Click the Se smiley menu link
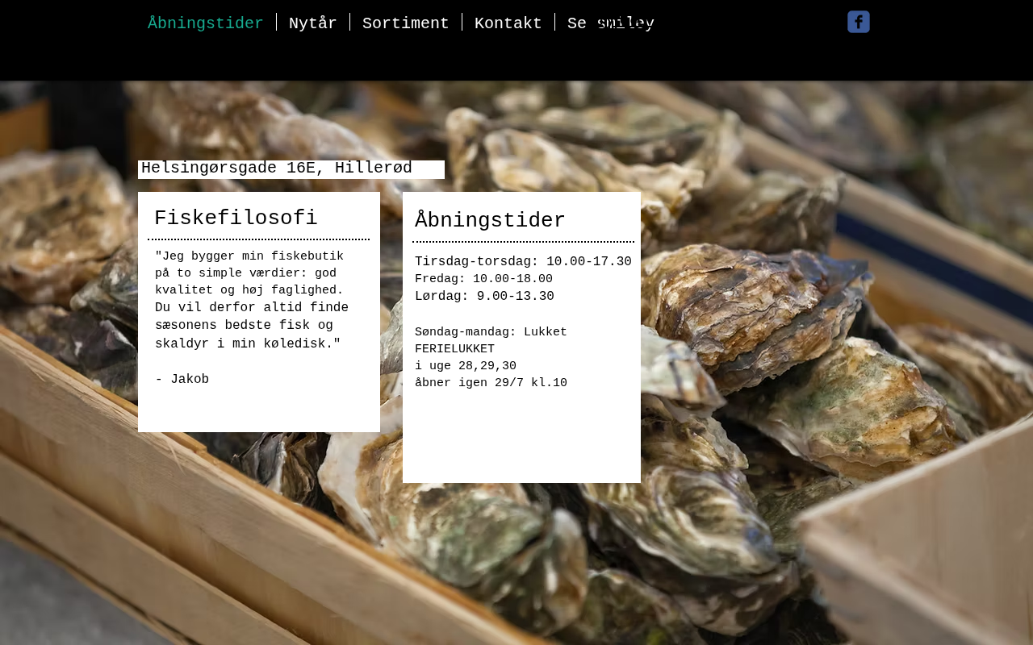The width and height of the screenshot is (1033, 645). tap(611, 23)
